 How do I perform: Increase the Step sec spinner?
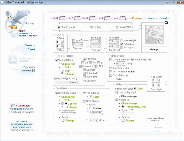(x=81, y=43)
